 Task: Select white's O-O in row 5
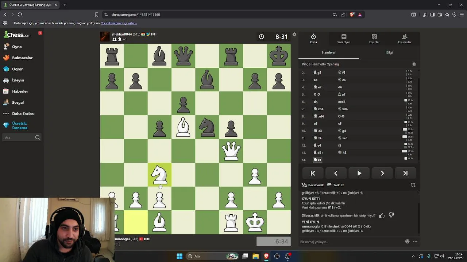point(317,94)
